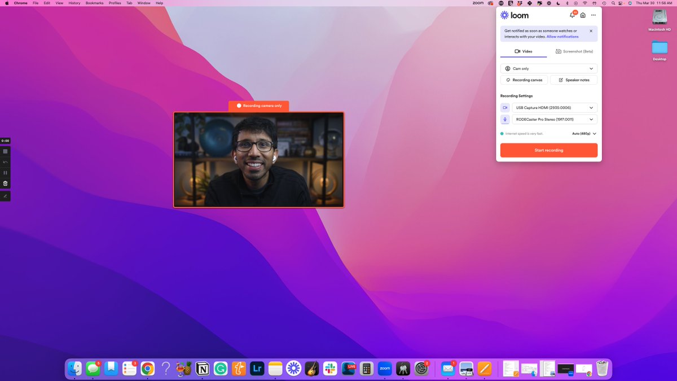Open Slack from the Dock
Image resolution: width=677 pixels, height=381 pixels.
click(329, 369)
